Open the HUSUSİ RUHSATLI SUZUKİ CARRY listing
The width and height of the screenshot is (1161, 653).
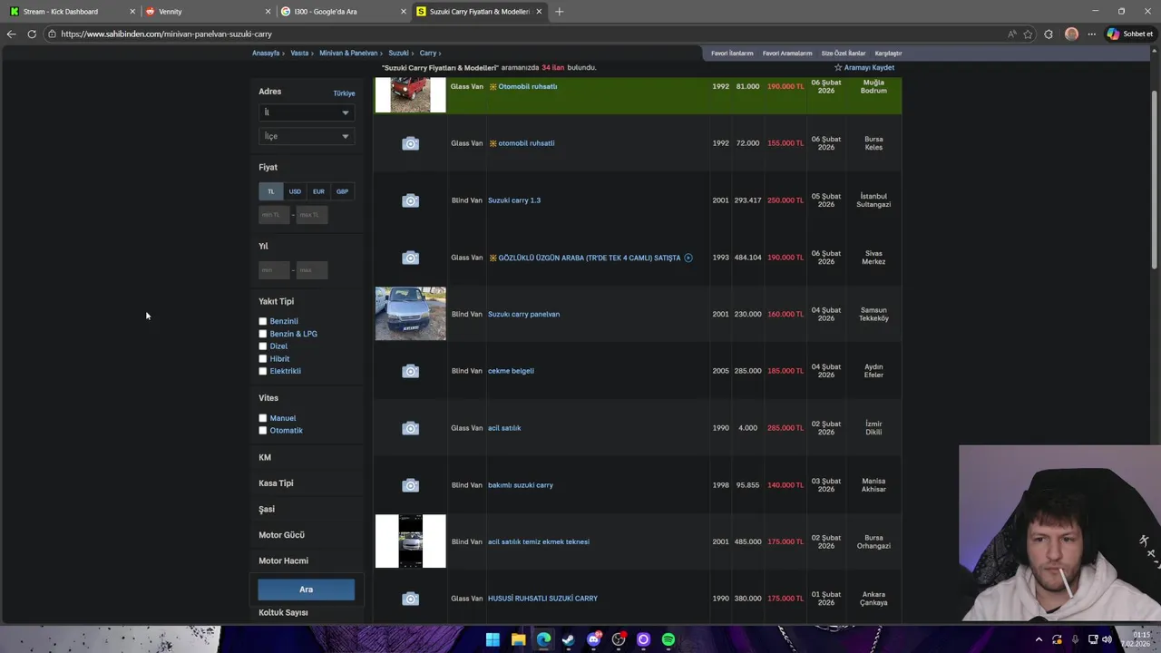543,599
